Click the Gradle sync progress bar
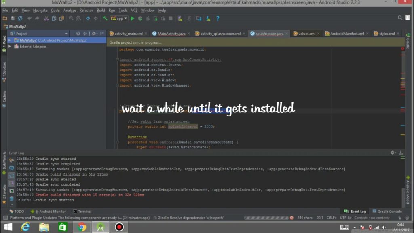This screenshot has width=414, height=233. point(266,218)
